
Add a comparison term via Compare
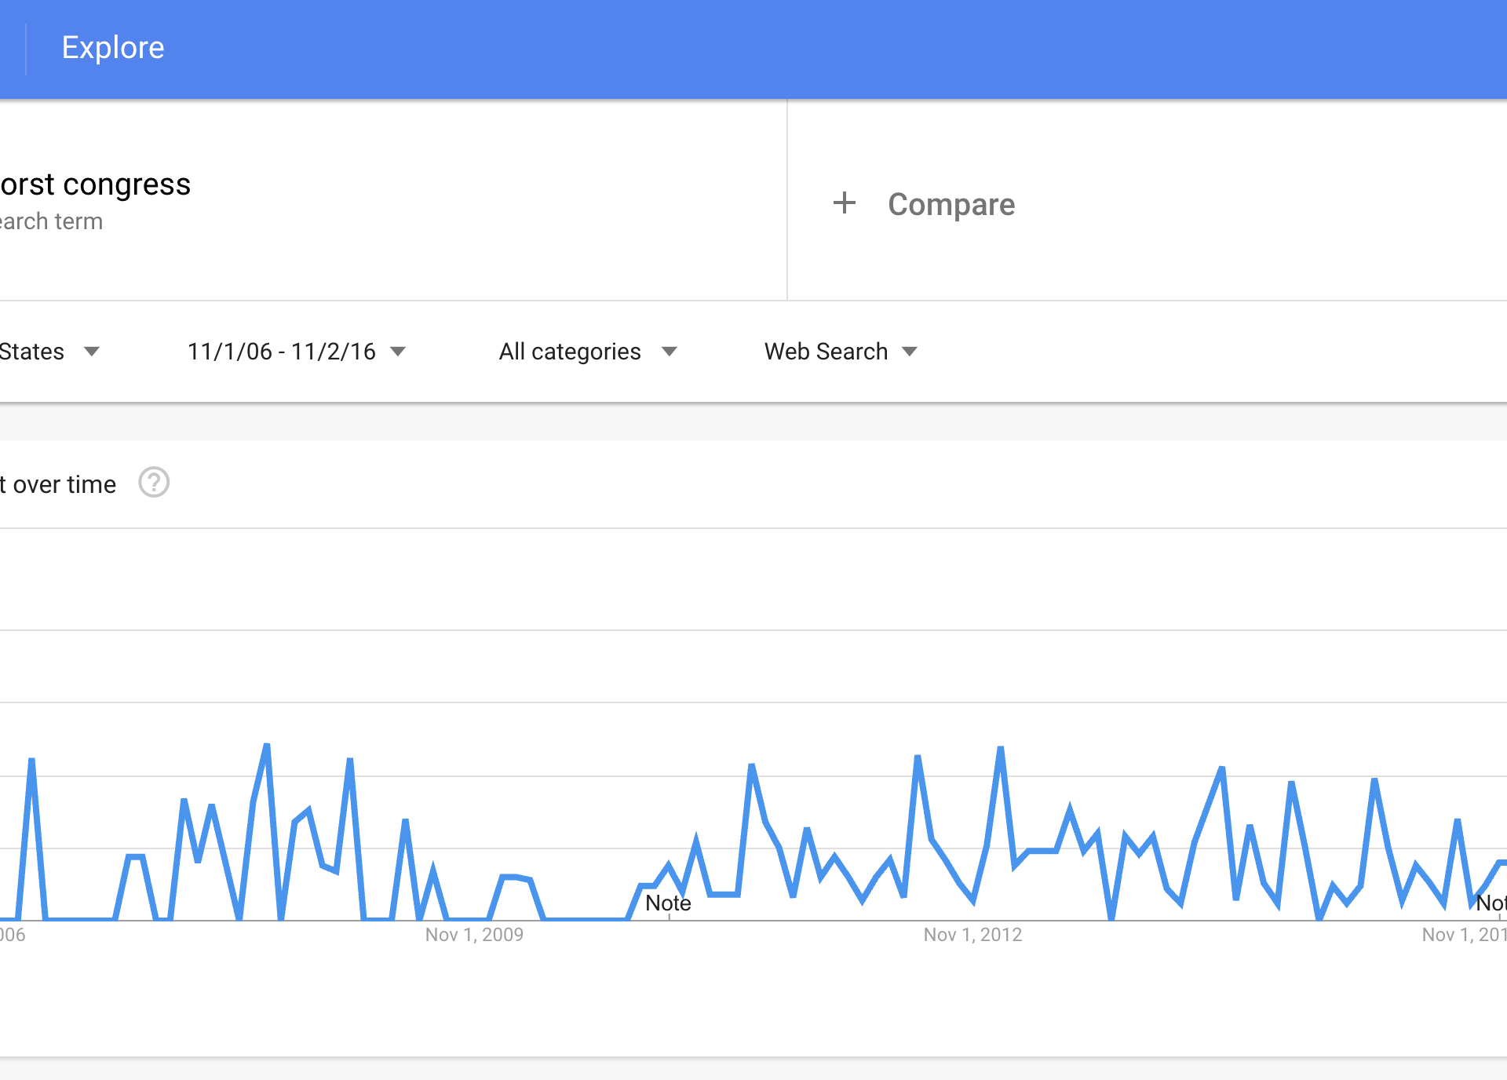coord(951,205)
